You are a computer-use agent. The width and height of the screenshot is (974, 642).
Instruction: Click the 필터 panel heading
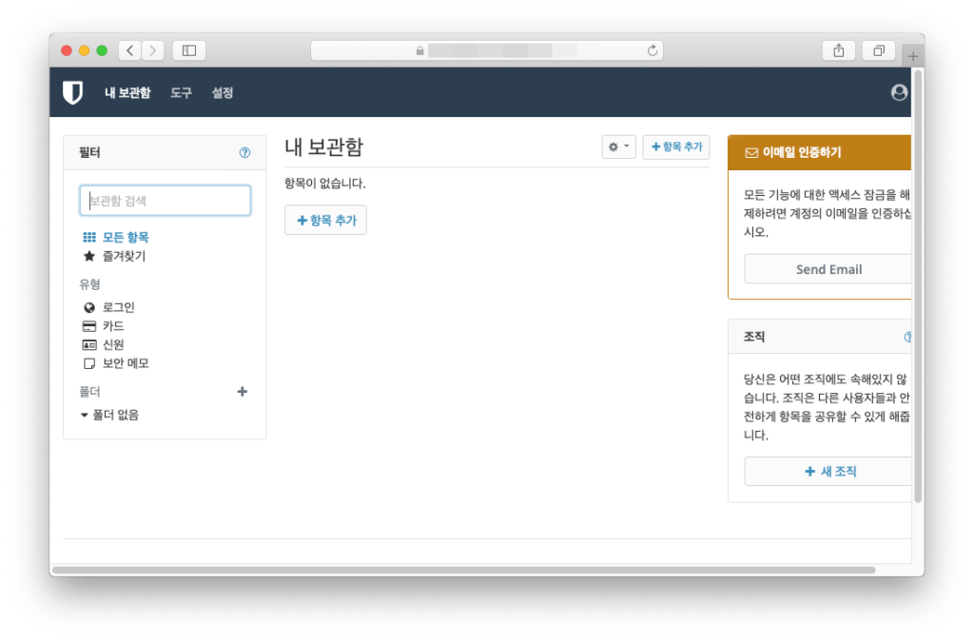pos(89,153)
